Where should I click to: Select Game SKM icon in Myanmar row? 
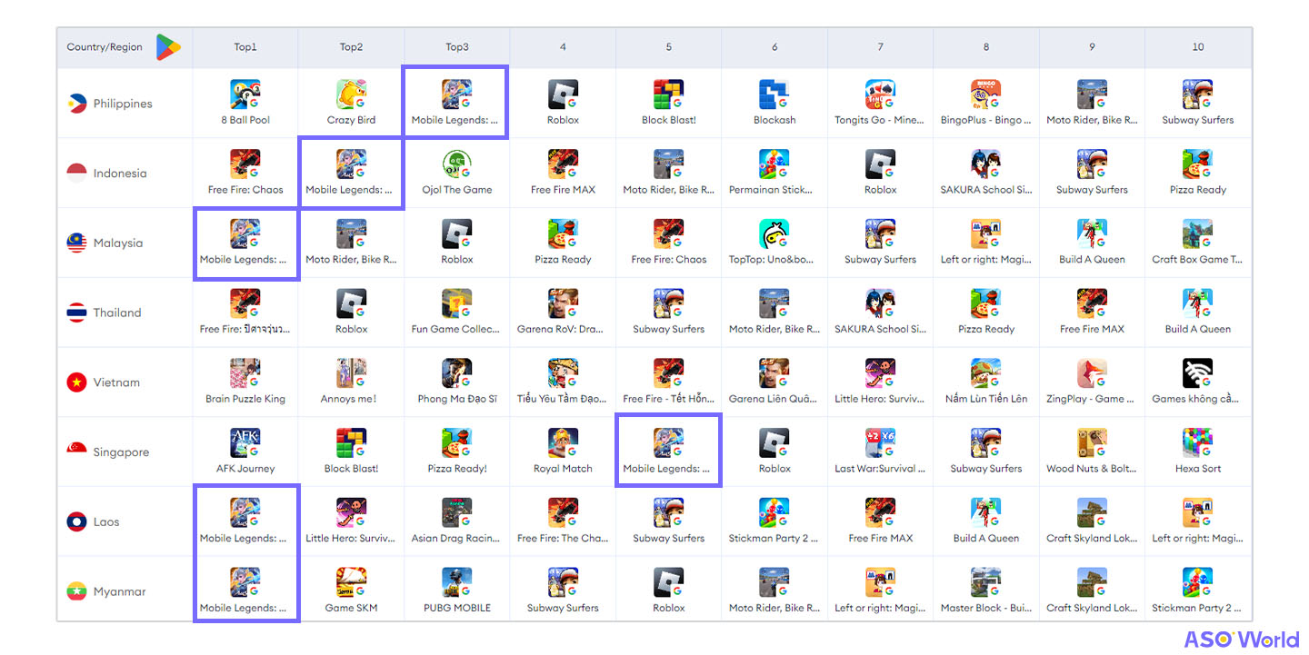[x=351, y=582]
